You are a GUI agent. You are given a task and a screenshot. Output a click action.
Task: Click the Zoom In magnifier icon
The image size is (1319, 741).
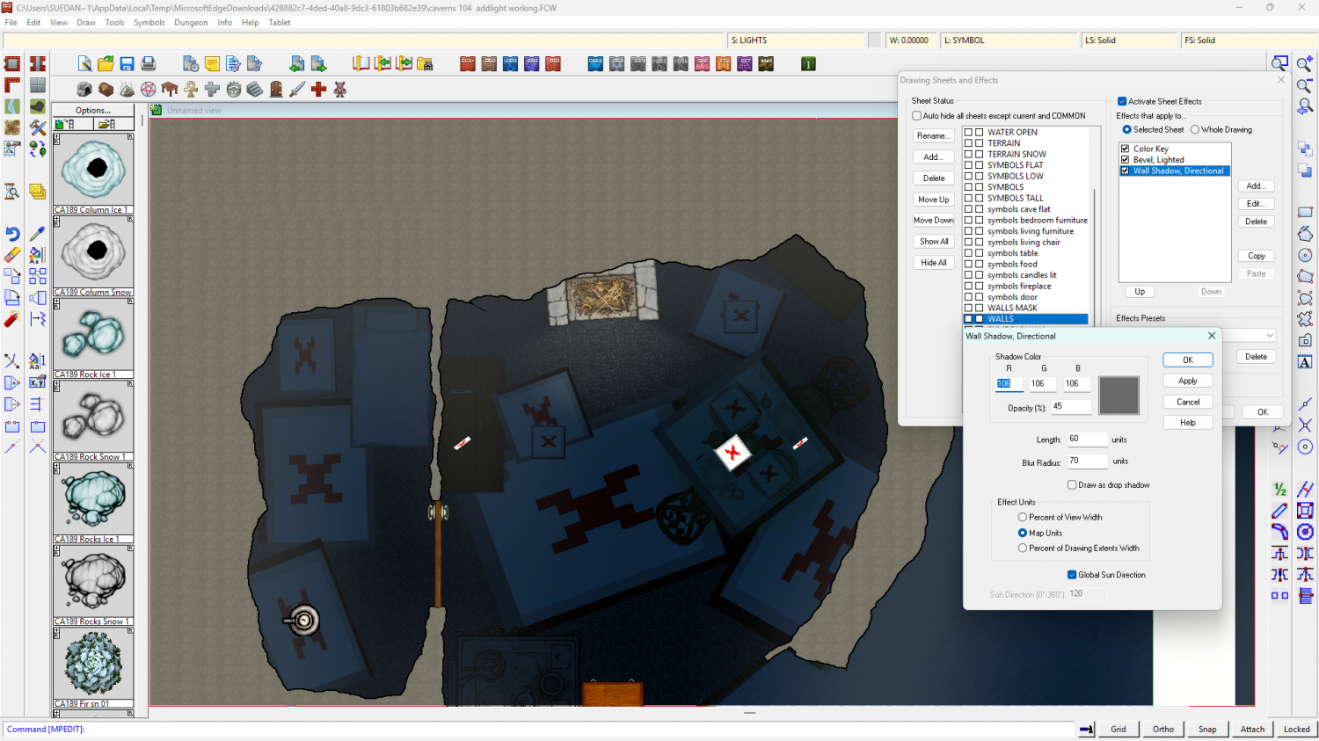[x=1305, y=64]
